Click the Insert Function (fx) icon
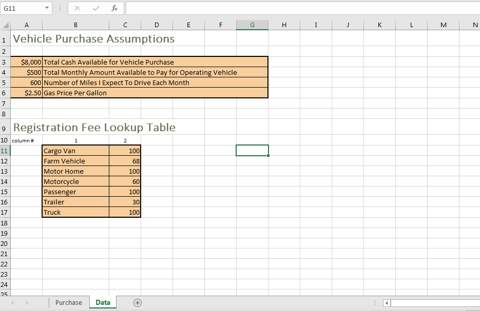 pyautogui.click(x=115, y=8)
